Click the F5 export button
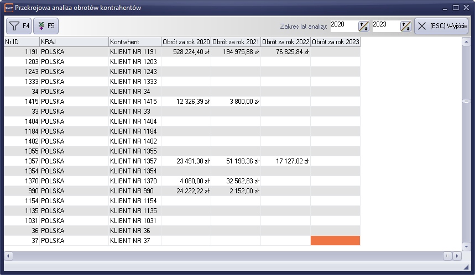The height and width of the screenshot is (275, 475). (46, 26)
